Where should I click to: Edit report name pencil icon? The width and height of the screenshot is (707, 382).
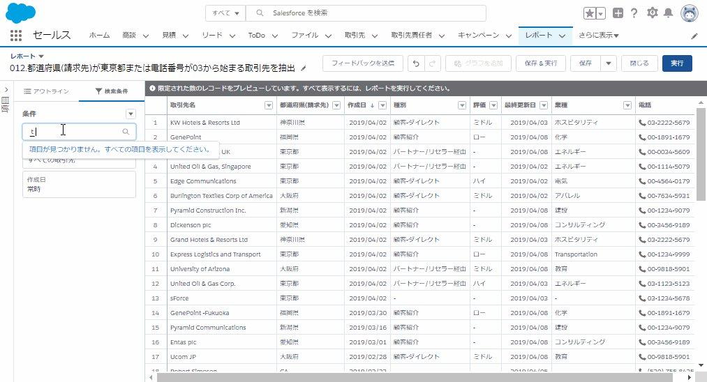tap(304, 68)
